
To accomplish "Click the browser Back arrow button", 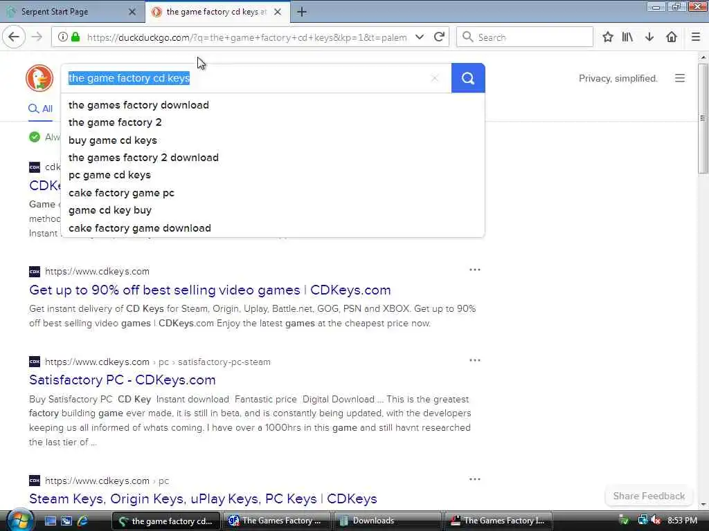I will (x=14, y=37).
